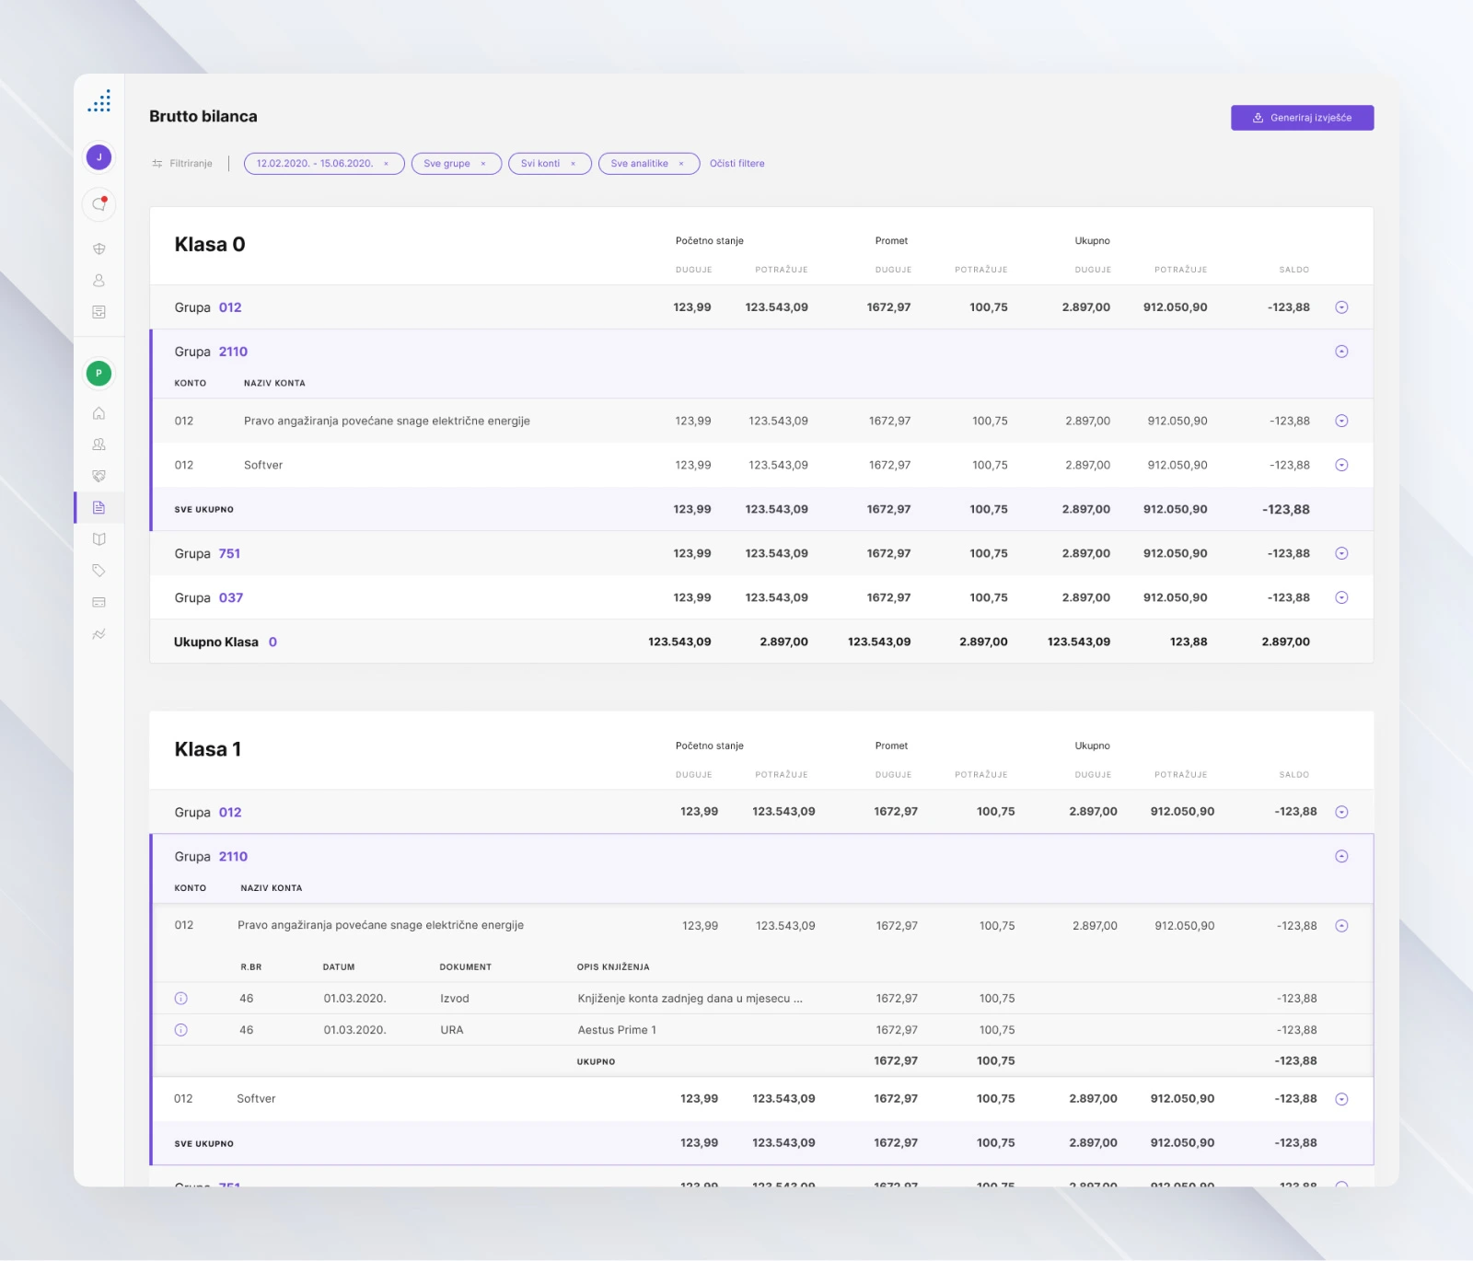Viewport: 1473px width, 1261px height.
Task: Click the UKUPNO subtotal label under entries
Action: pos(597,1061)
